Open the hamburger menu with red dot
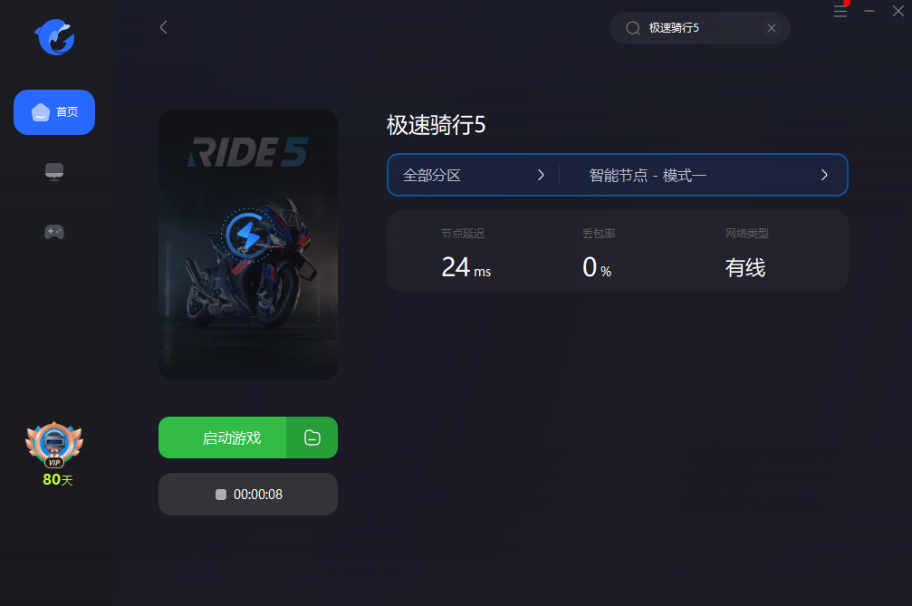The height and width of the screenshot is (606, 912). 840,11
